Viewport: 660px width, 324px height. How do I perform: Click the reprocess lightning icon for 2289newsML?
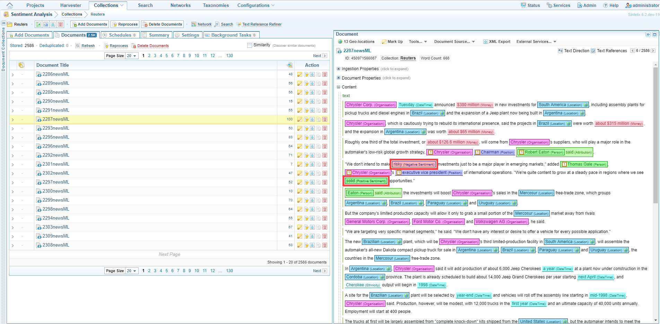[x=306, y=83]
